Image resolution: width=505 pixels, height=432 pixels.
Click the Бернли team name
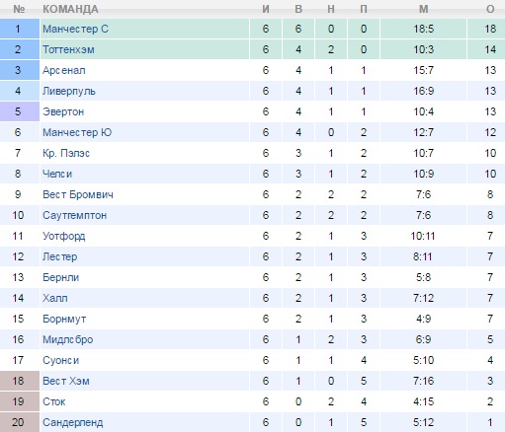(x=61, y=277)
